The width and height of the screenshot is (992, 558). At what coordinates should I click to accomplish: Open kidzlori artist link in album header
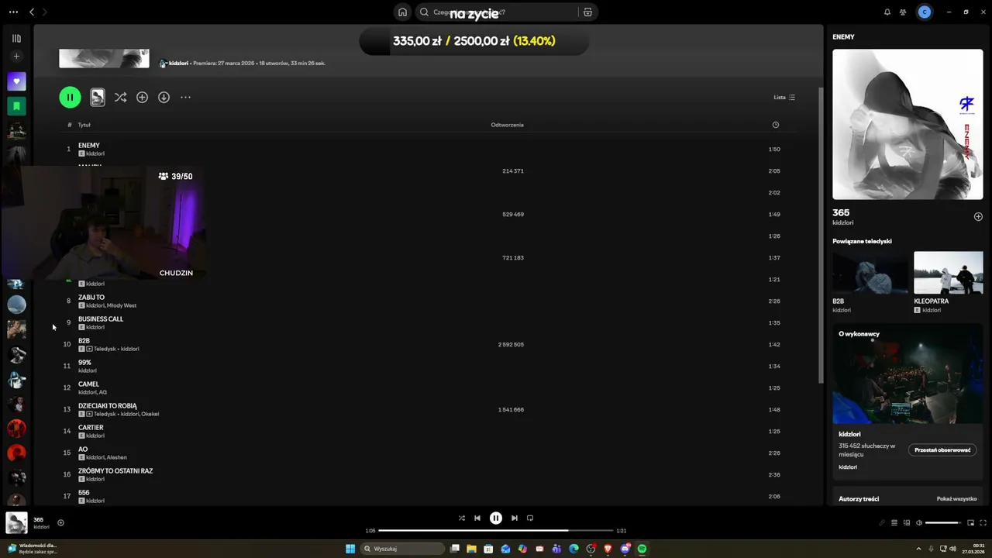pyautogui.click(x=178, y=64)
